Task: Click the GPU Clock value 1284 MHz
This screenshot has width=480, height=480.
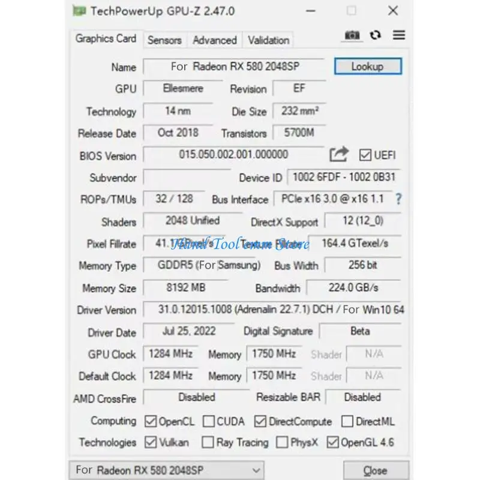Action: (x=170, y=354)
